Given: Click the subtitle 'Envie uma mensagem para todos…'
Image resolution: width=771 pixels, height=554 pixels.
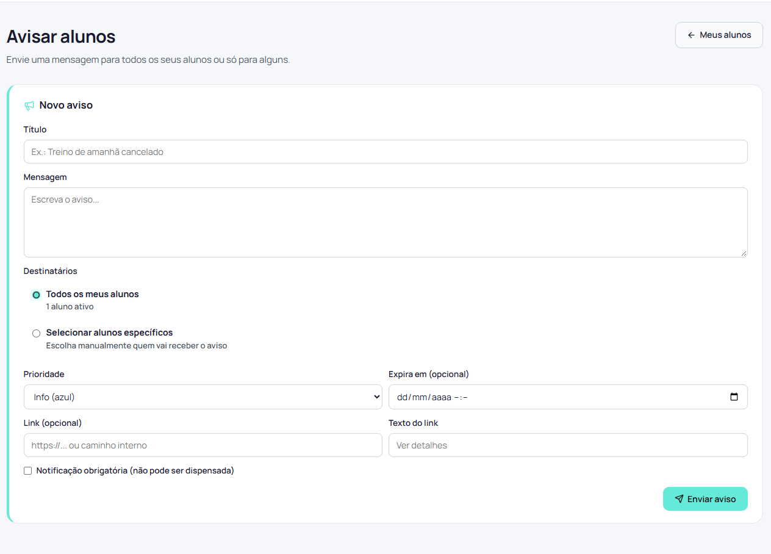Looking at the screenshot, I should click(x=148, y=60).
